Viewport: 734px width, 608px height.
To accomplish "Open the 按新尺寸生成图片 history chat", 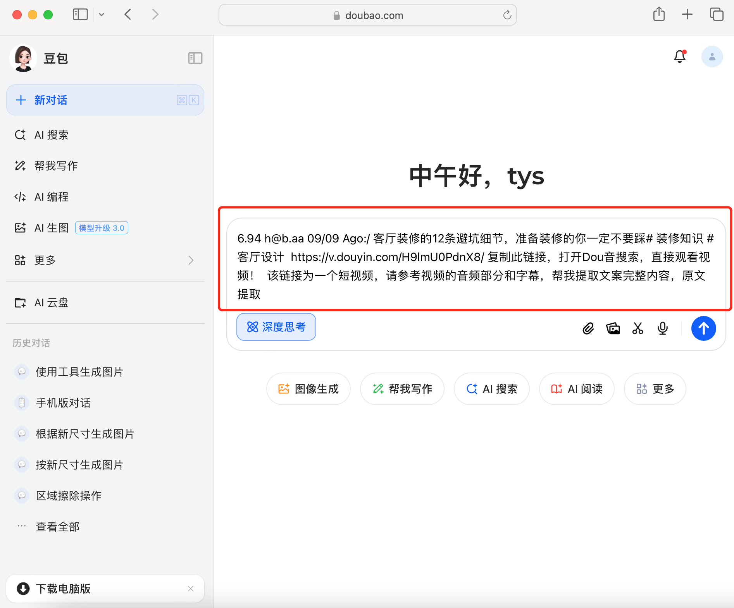I will [x=105, y=465].
